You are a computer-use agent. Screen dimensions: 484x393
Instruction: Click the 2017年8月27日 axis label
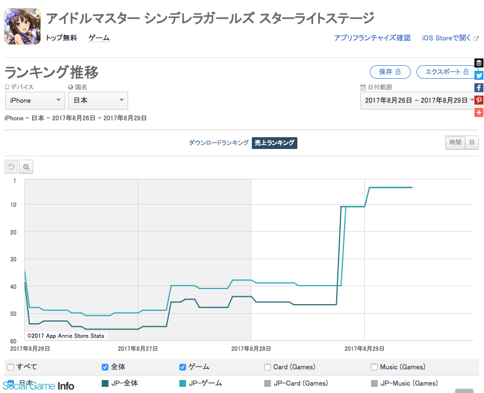pyautogui.click(x=138, y=349)
